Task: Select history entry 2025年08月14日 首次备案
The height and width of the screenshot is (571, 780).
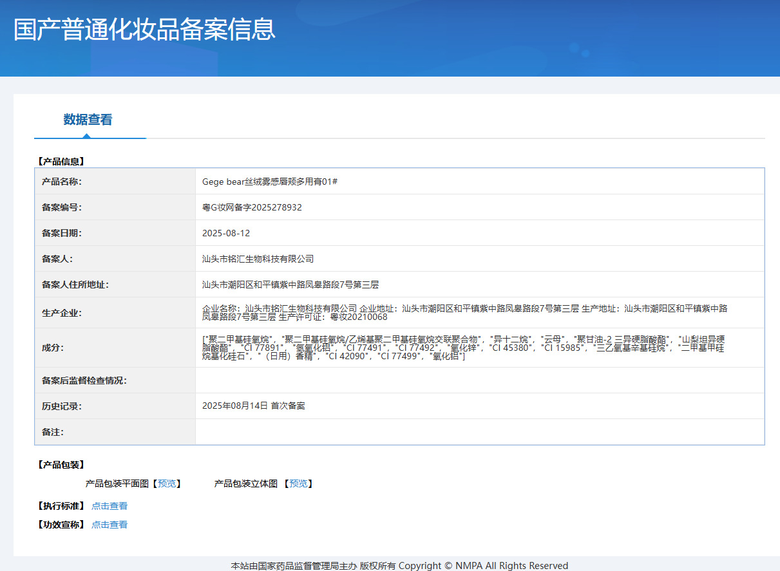Action: click(254, 406)
